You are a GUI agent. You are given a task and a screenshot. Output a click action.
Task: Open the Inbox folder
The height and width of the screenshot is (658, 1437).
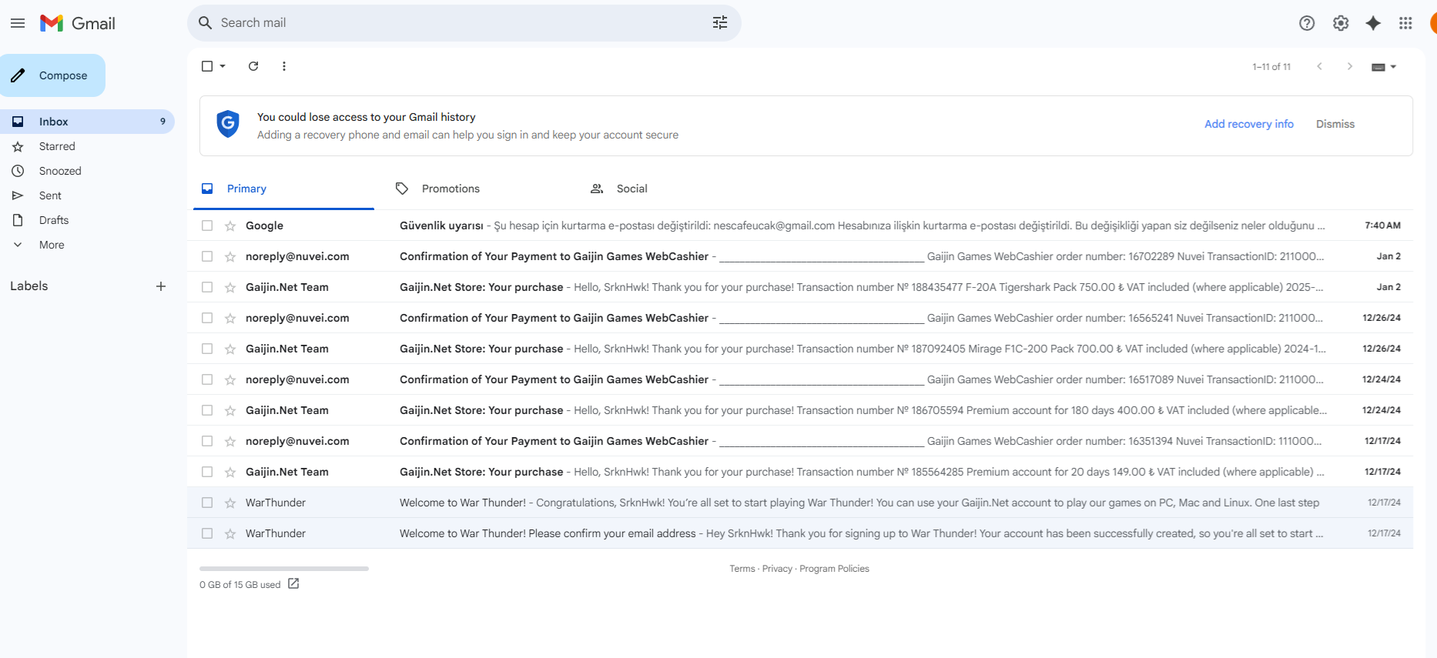click(x=87, y=122)
